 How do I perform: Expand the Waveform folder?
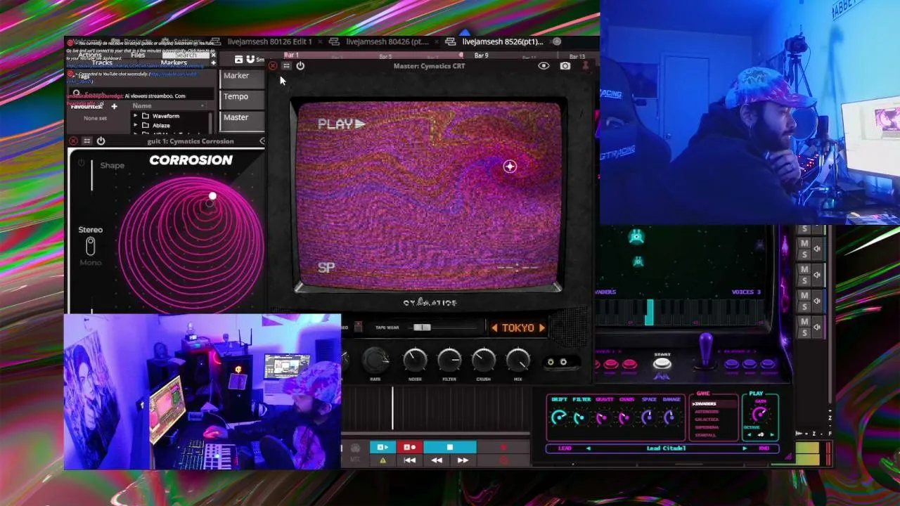click(x=135, y=116)
